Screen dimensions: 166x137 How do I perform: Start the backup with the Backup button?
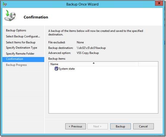click(x=120, y=126)
